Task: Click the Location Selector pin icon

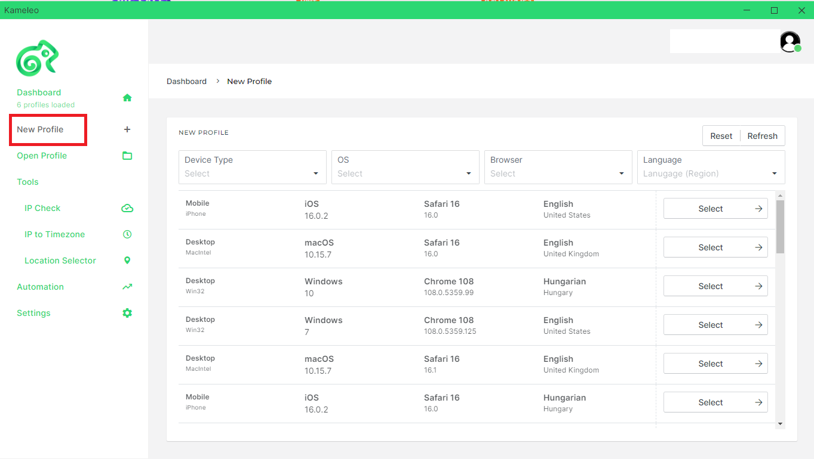Action: [x=127, y=260]
